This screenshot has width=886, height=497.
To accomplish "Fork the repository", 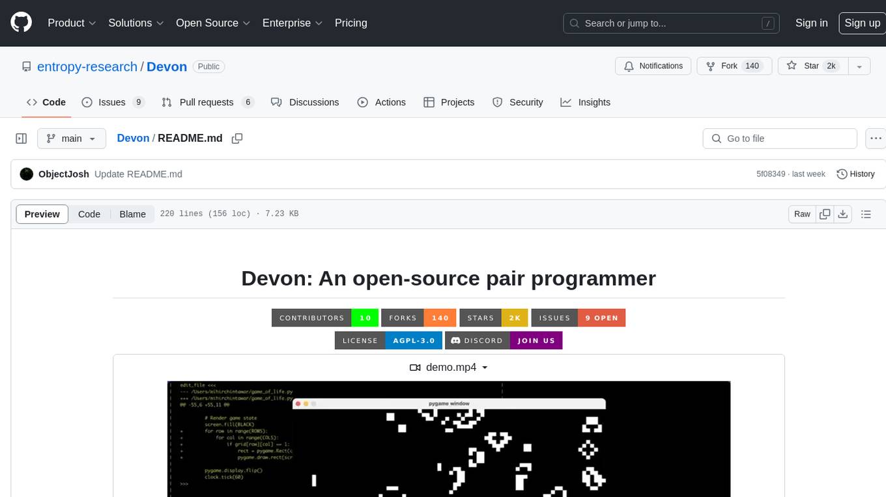I will pos(734,66).
